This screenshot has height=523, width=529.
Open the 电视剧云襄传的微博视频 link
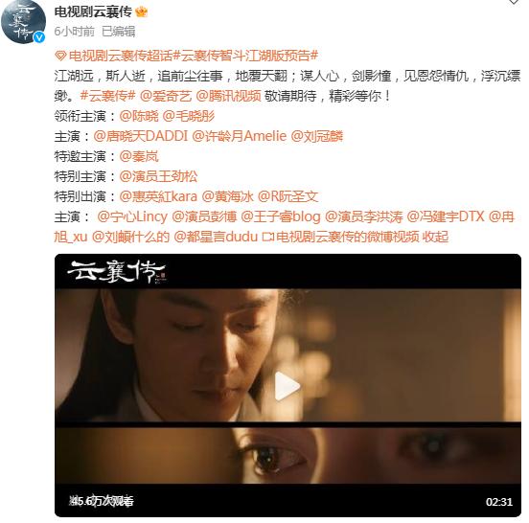point(341,237)
